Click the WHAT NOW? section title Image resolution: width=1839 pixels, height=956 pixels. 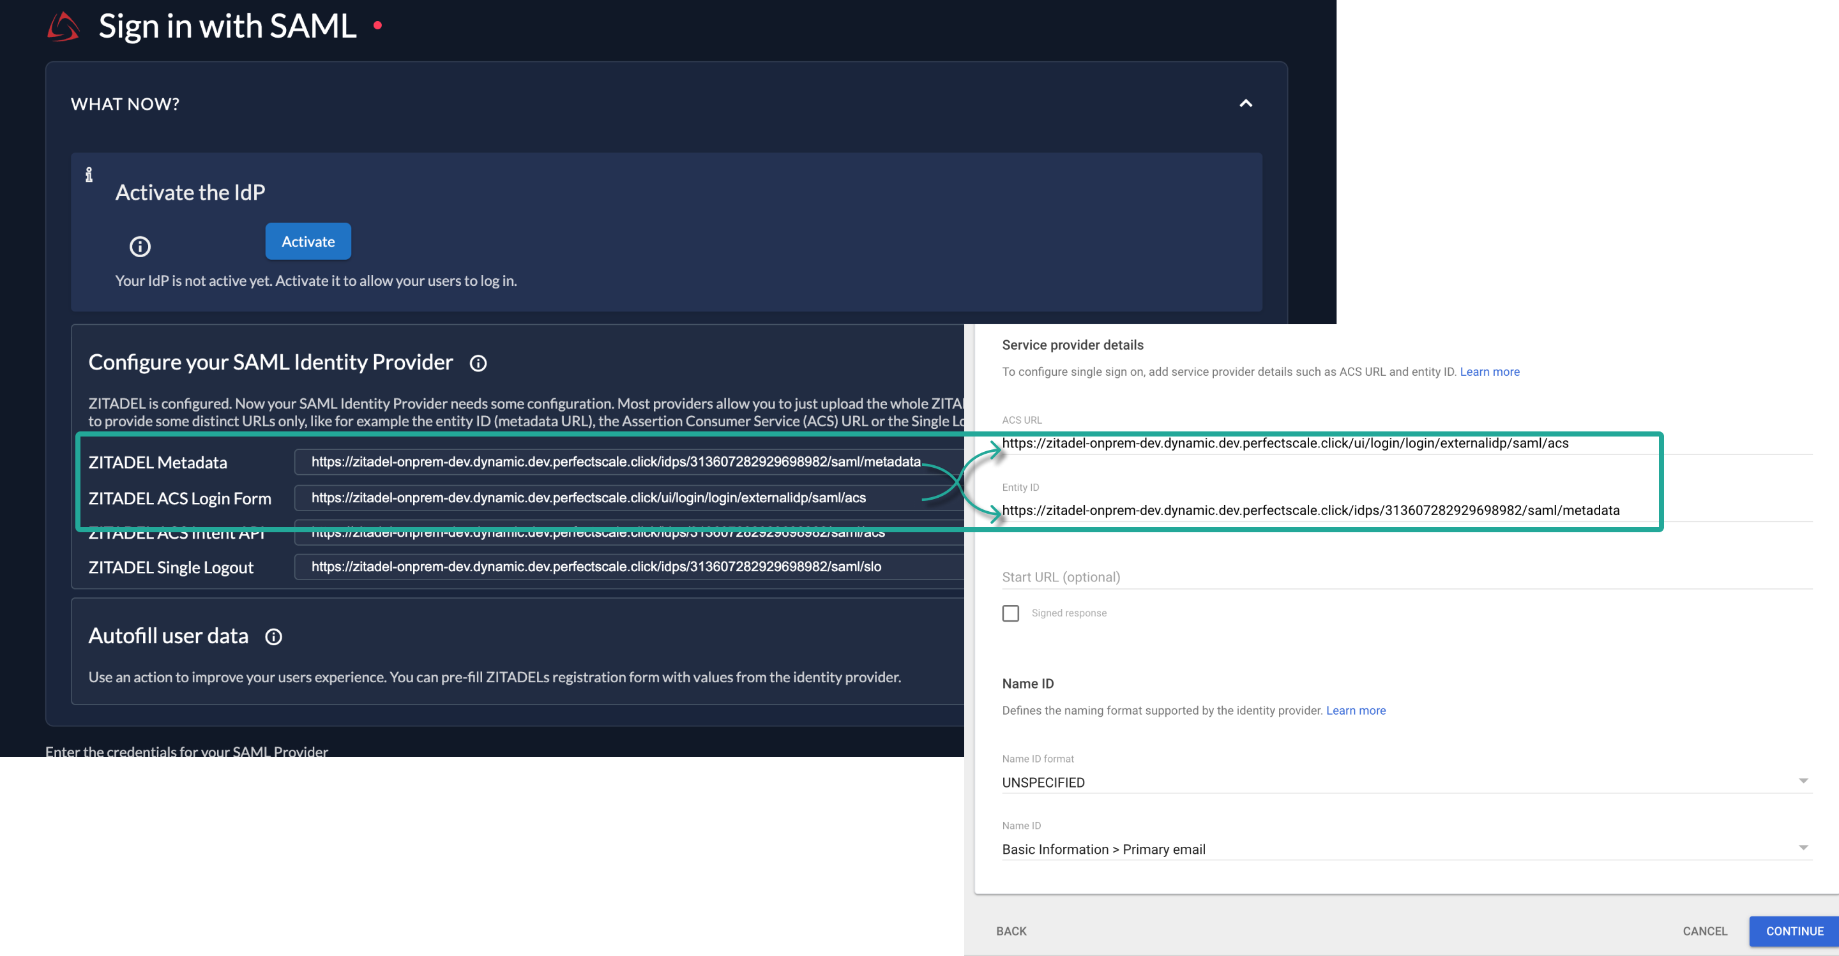(125, 104)
